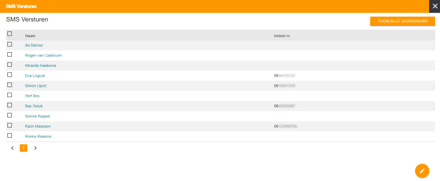Open the Stef Bos link
Image resolution: width=440 pixels, height=181 pixels.
tap(32, 96)
